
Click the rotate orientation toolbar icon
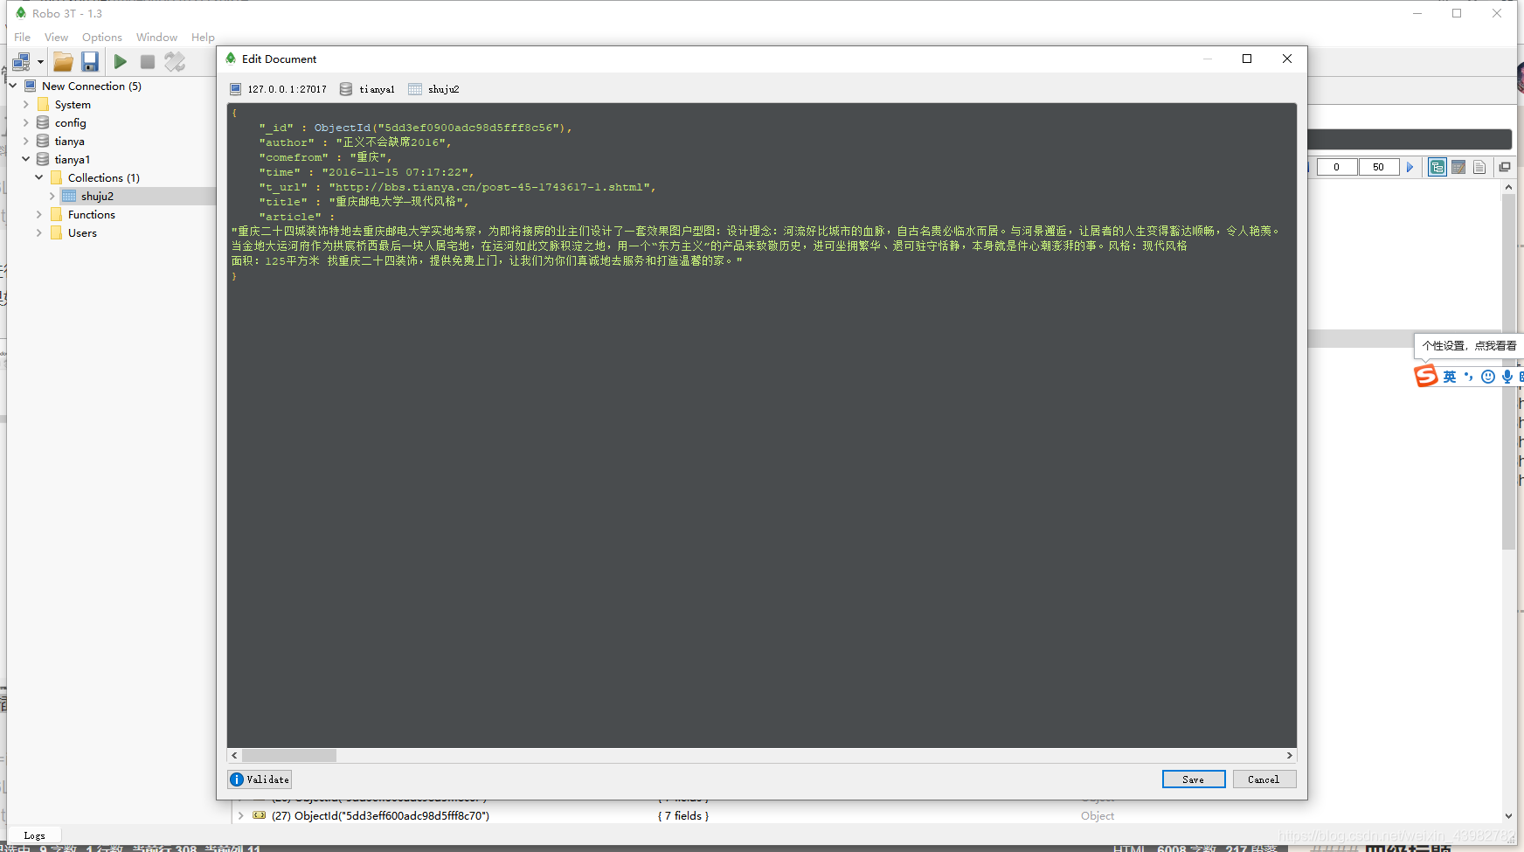click(175, 61)
